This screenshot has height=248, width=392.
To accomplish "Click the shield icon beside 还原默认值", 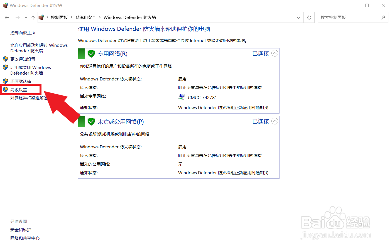I will tap(5, 81).
